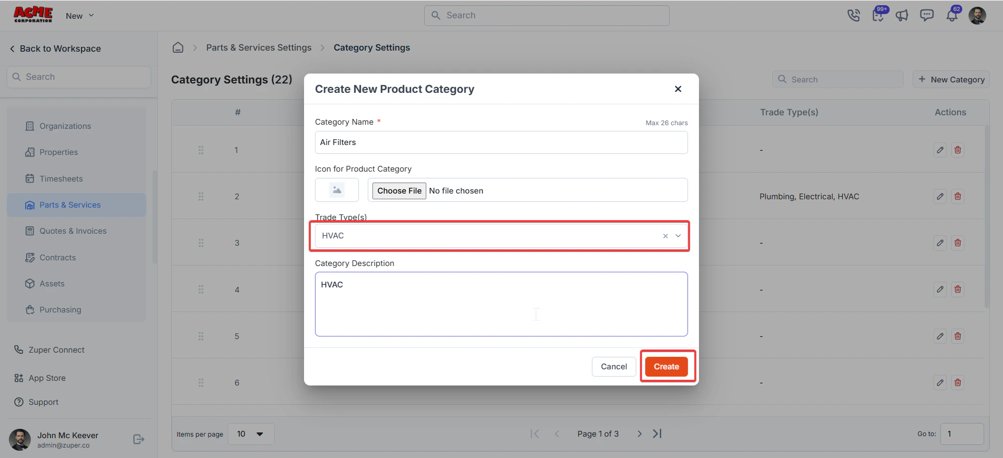The height and width of the screenshot is (458, 1003).
Task: Go to the last page of results
Action: [657, 433]
